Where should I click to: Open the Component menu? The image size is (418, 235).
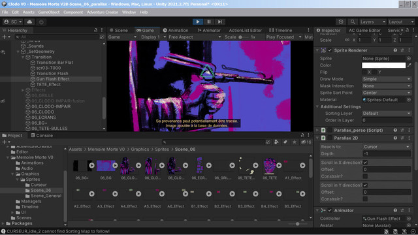click(x=73, y=12)
